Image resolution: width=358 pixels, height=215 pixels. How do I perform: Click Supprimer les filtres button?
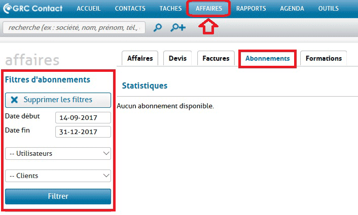coord(58,100)
